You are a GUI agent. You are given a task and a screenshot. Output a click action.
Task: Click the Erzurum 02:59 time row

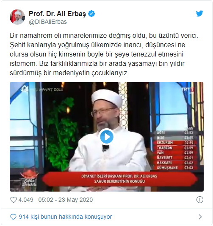(175, 143)
